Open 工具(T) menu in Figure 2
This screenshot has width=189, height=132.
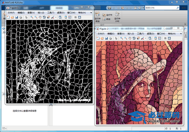140,34
